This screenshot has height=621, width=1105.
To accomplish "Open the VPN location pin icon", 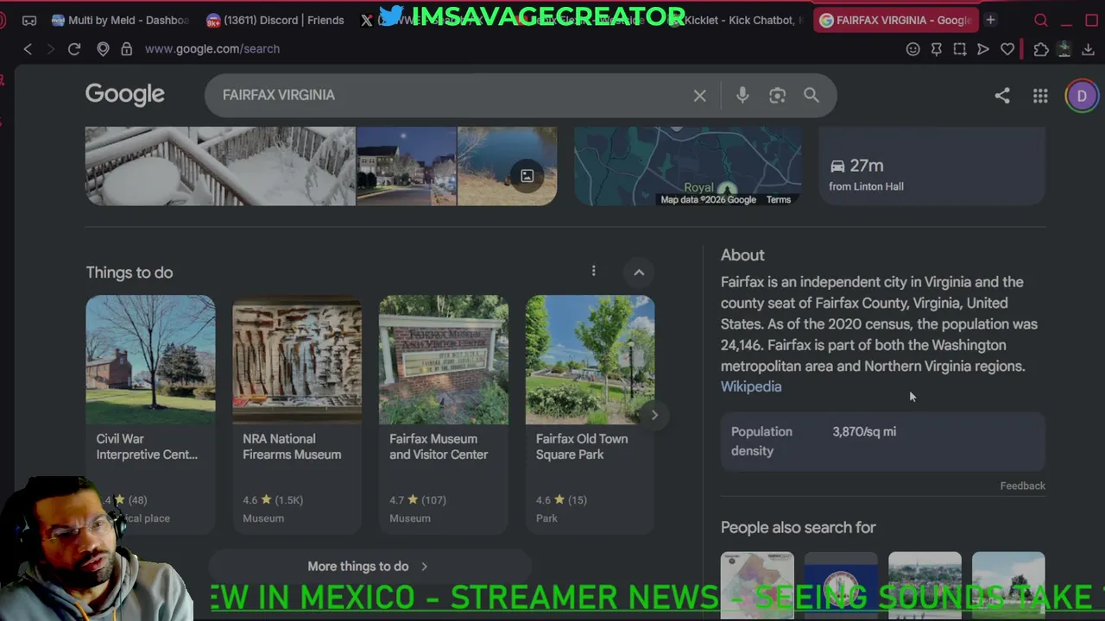I will coord(103,49).
